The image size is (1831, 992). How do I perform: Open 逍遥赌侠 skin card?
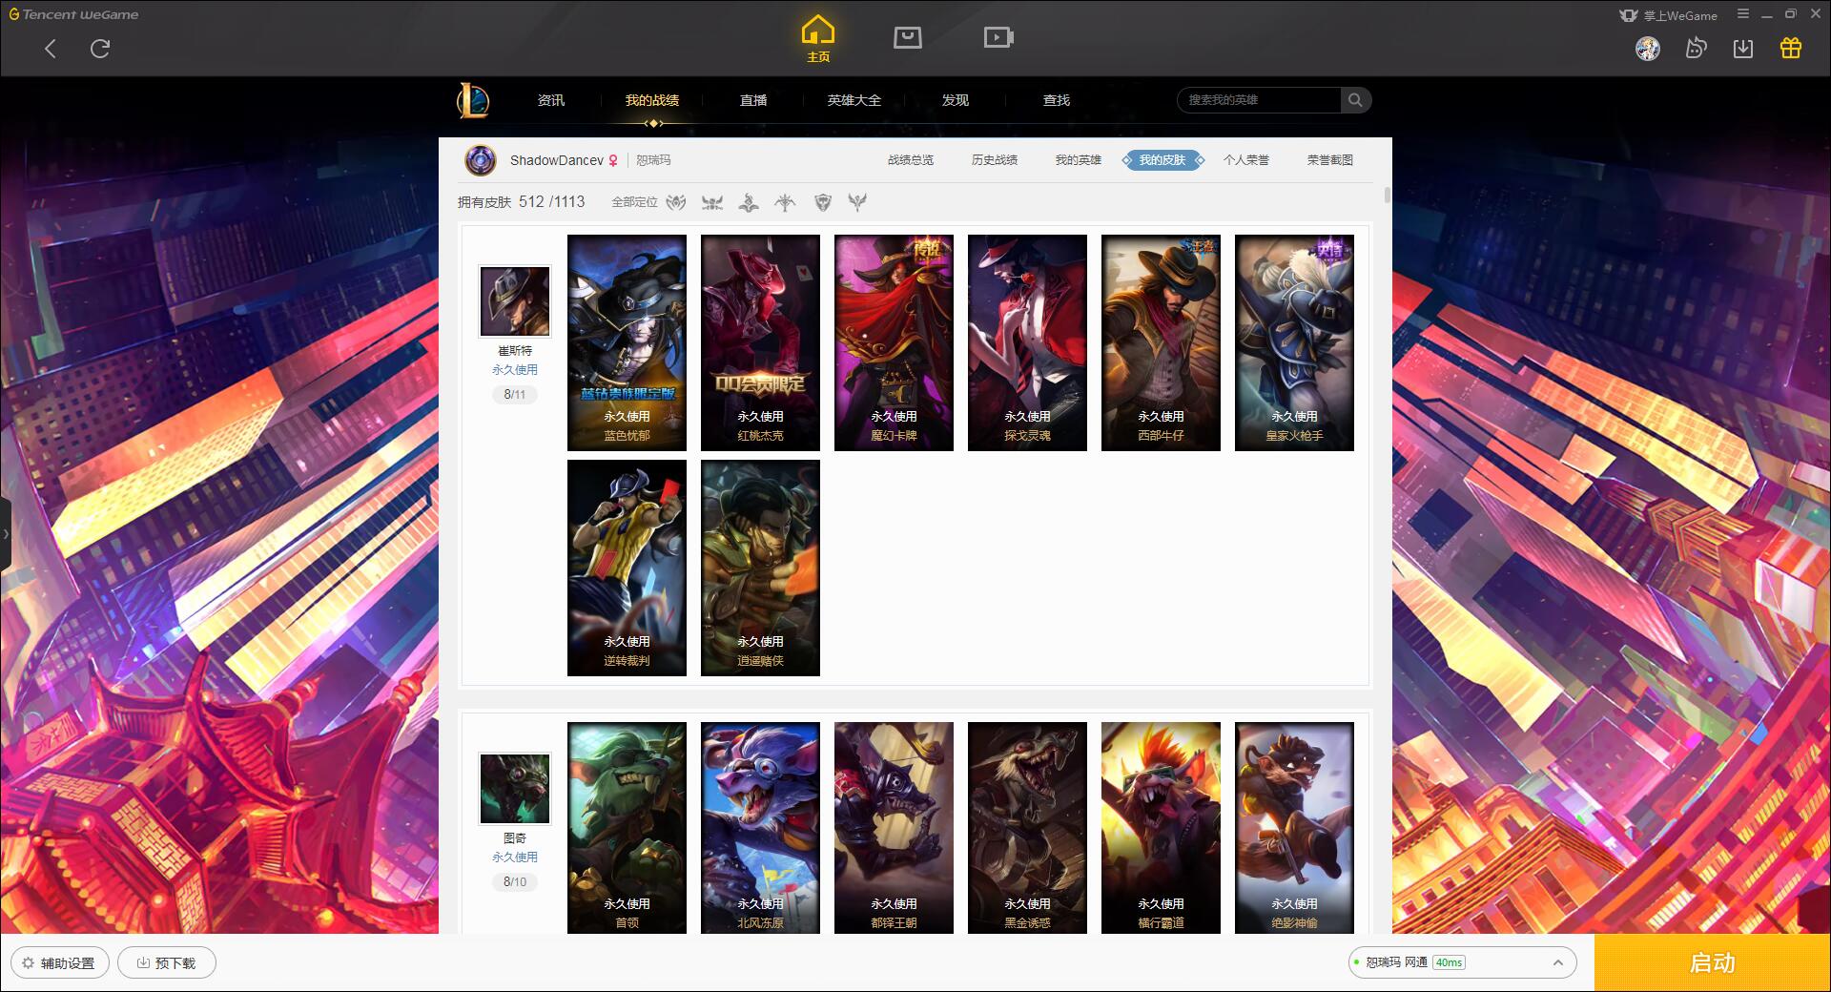pos(760,568)
